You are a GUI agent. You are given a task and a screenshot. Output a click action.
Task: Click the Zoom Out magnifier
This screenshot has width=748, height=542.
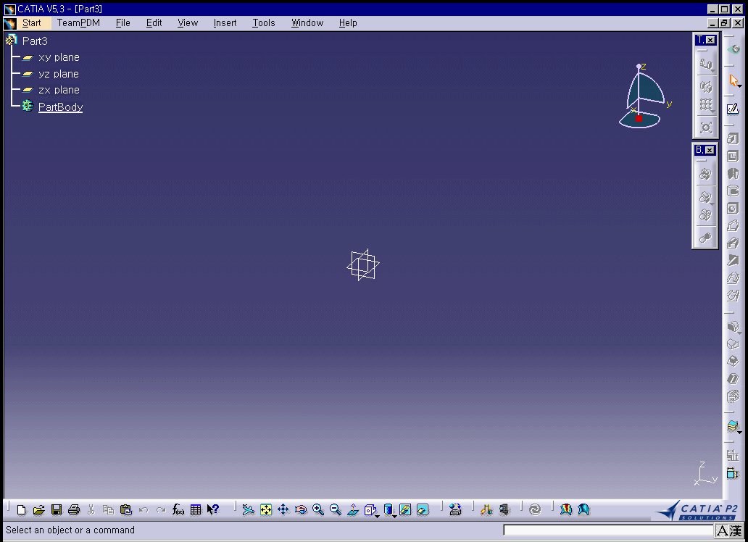336,509
